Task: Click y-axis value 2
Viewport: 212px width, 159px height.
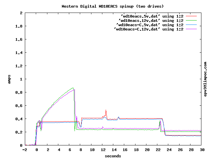Action: click(x=21, y=13)
